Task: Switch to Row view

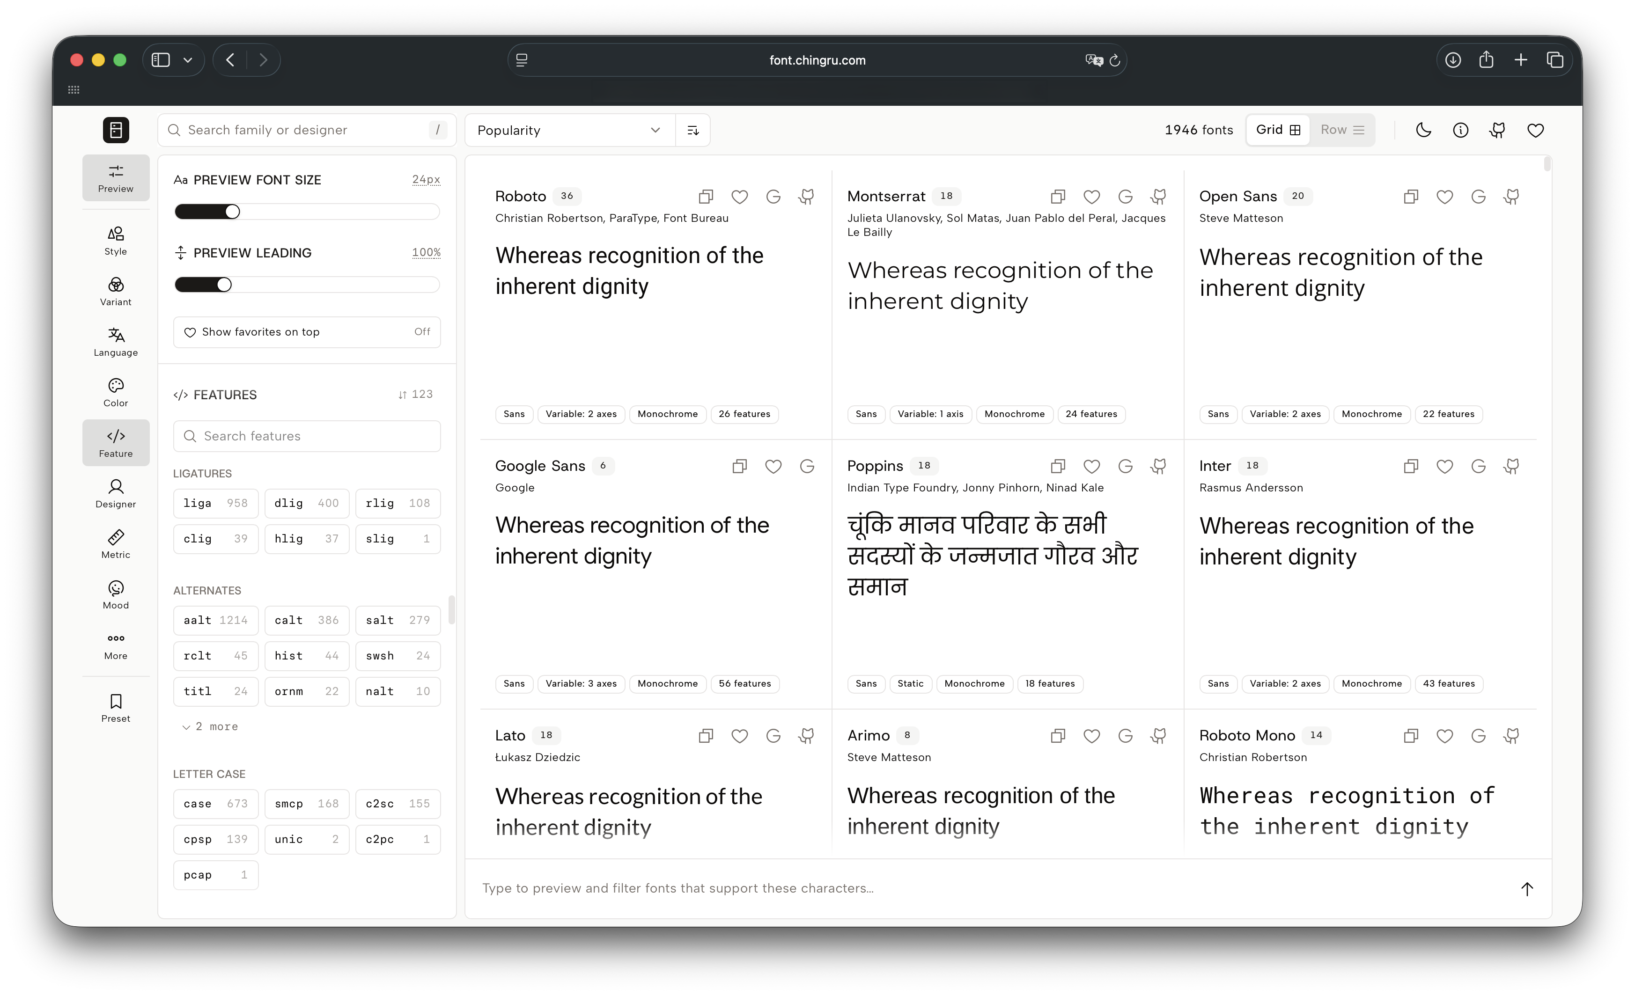Action: tap(1342, 130)
